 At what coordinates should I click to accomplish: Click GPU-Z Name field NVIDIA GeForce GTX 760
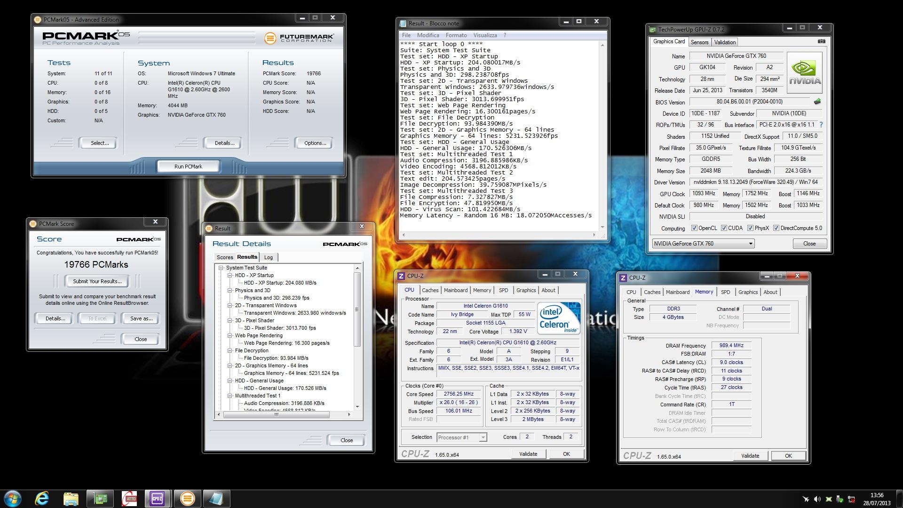point(736,56)
